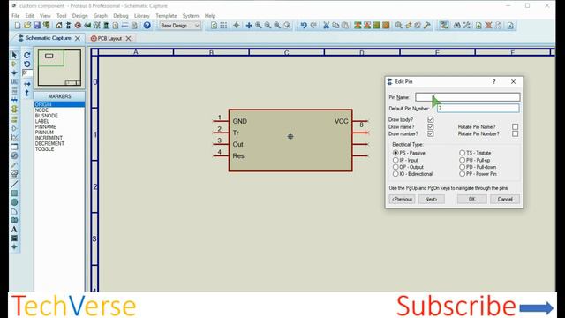Open the Base Design variant dropdown

click(x=179, y=26)
